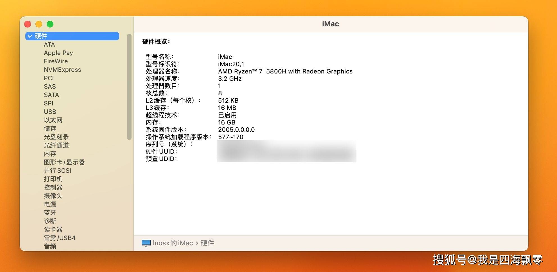Image resolution: width=557 pixels, height=272 pixels.
Task: Select 图形卡/显示器 entry
Action: click(x=64, y=162)
